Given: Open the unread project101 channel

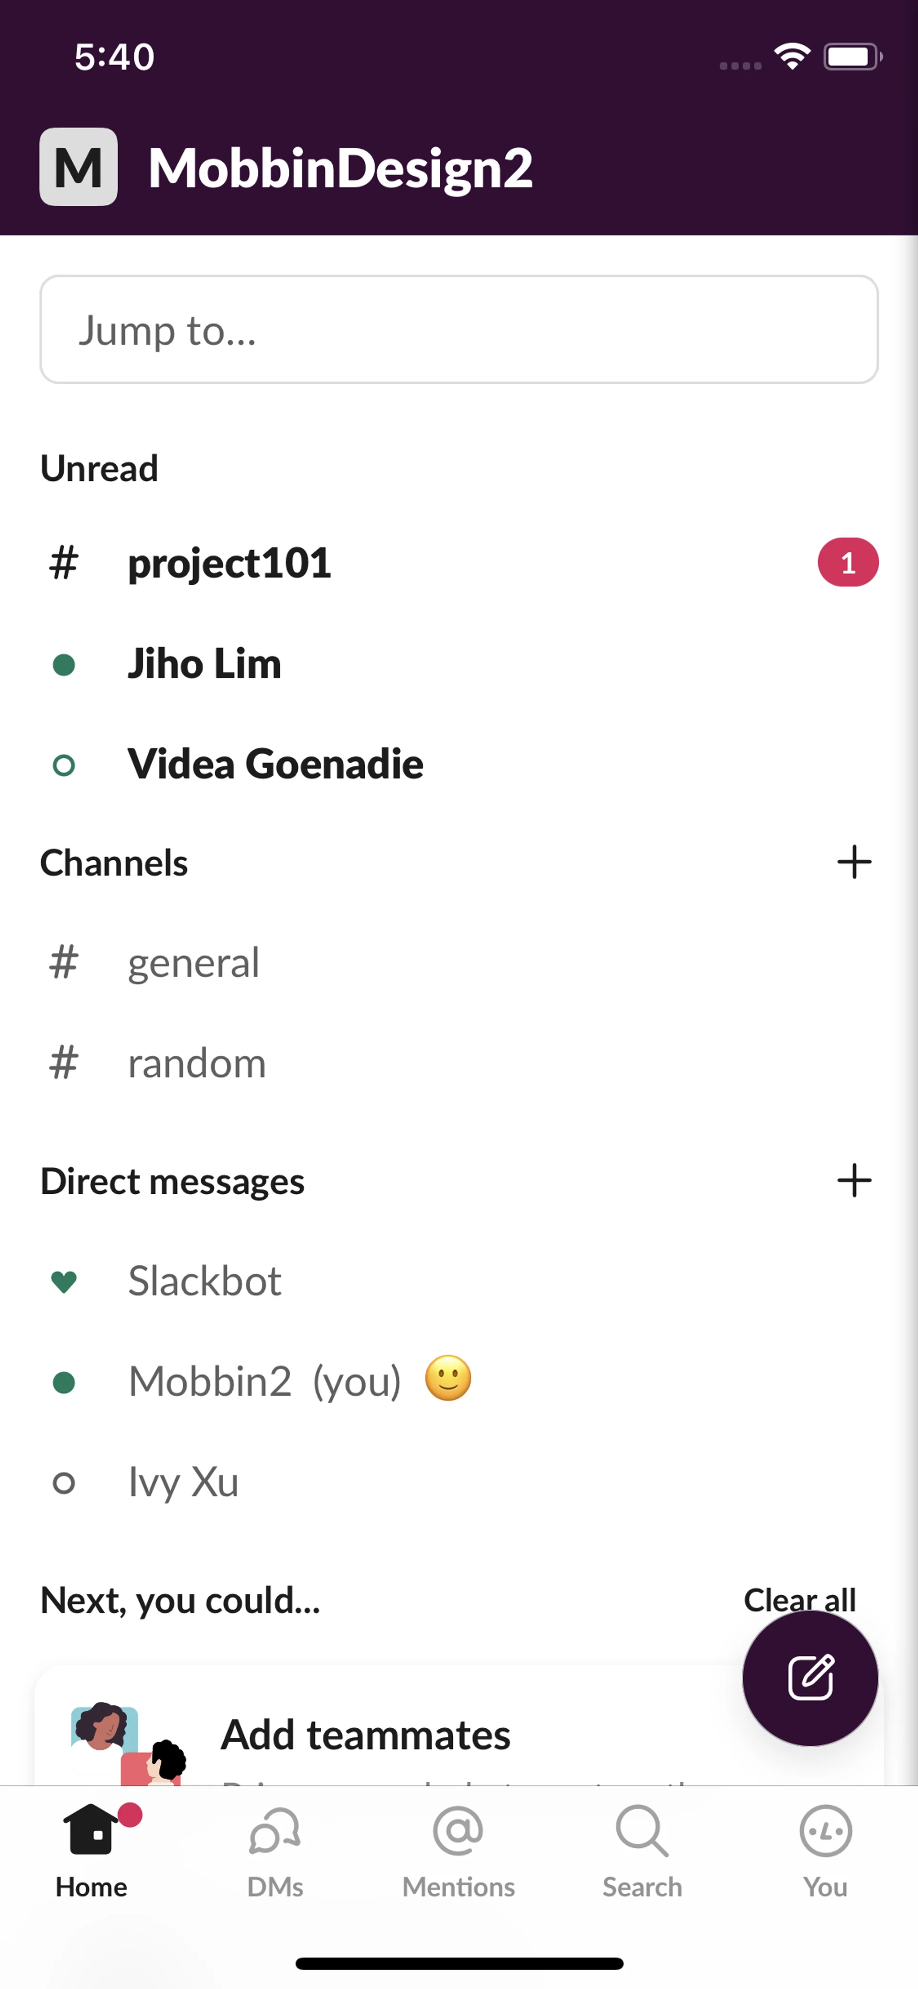Looking at the screenshot, I should point(230,563).
